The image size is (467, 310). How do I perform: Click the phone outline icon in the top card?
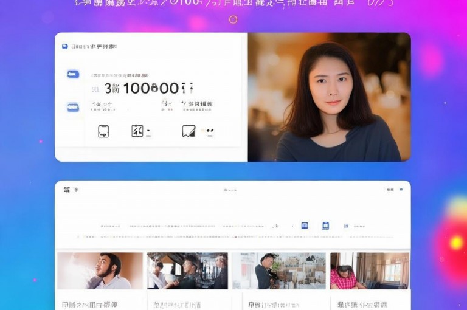pos(103,131)
